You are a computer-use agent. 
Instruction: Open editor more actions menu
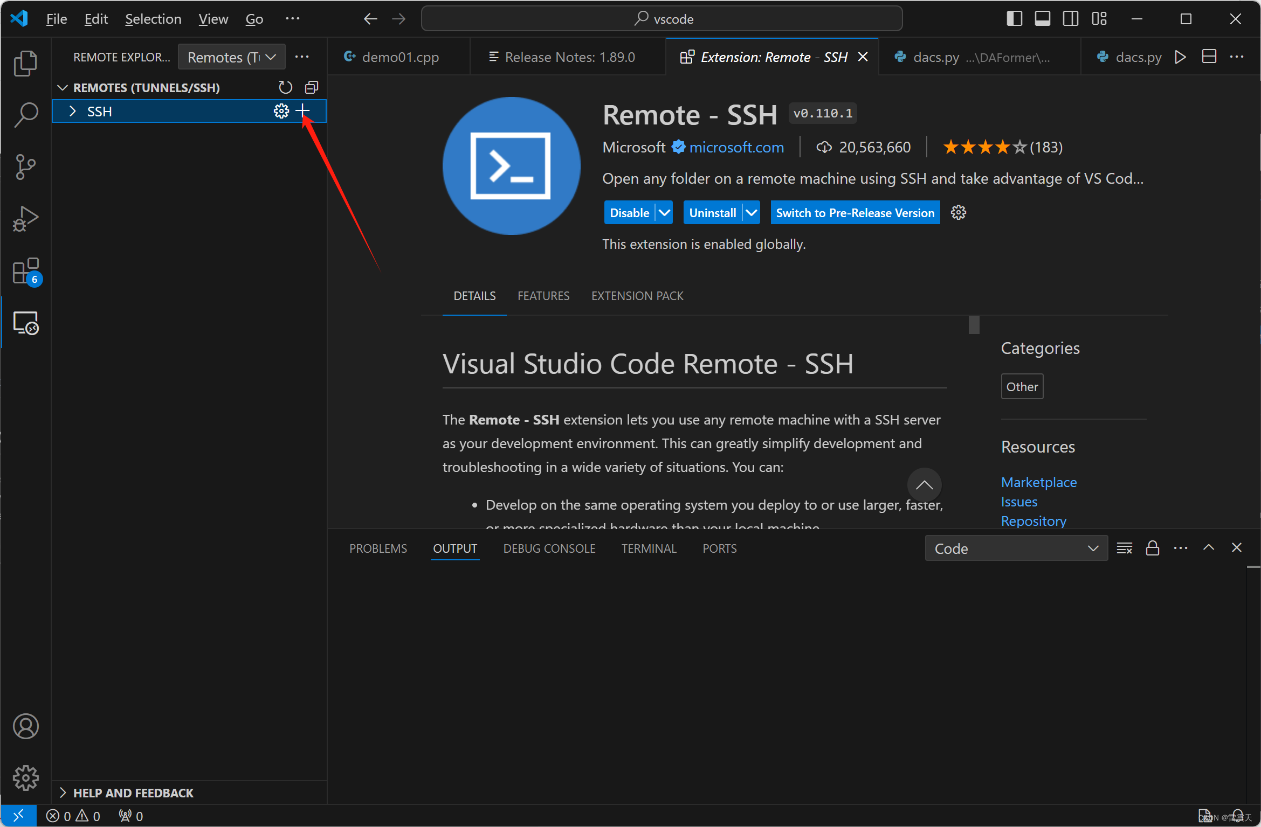tap(1237, 57)
